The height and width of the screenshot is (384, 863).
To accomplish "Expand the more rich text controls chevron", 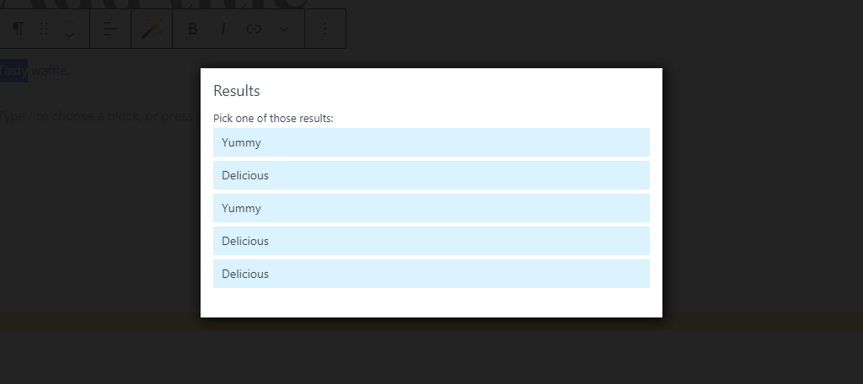I will click(283, 29).
